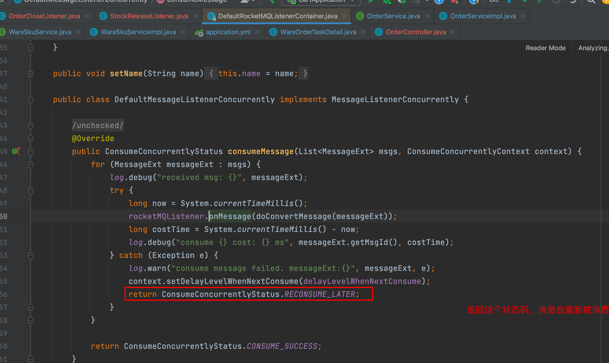The image size is (609, 363).
Task: Open the CartApplication run configuration dropdown
Action: click(321, 1)
